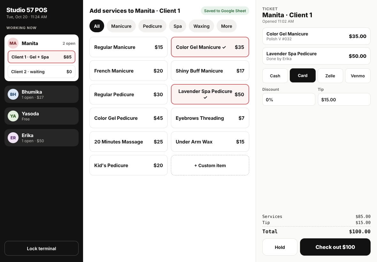
Task: Click Manita's MA avatar icon
Action: tap(13, 43)
